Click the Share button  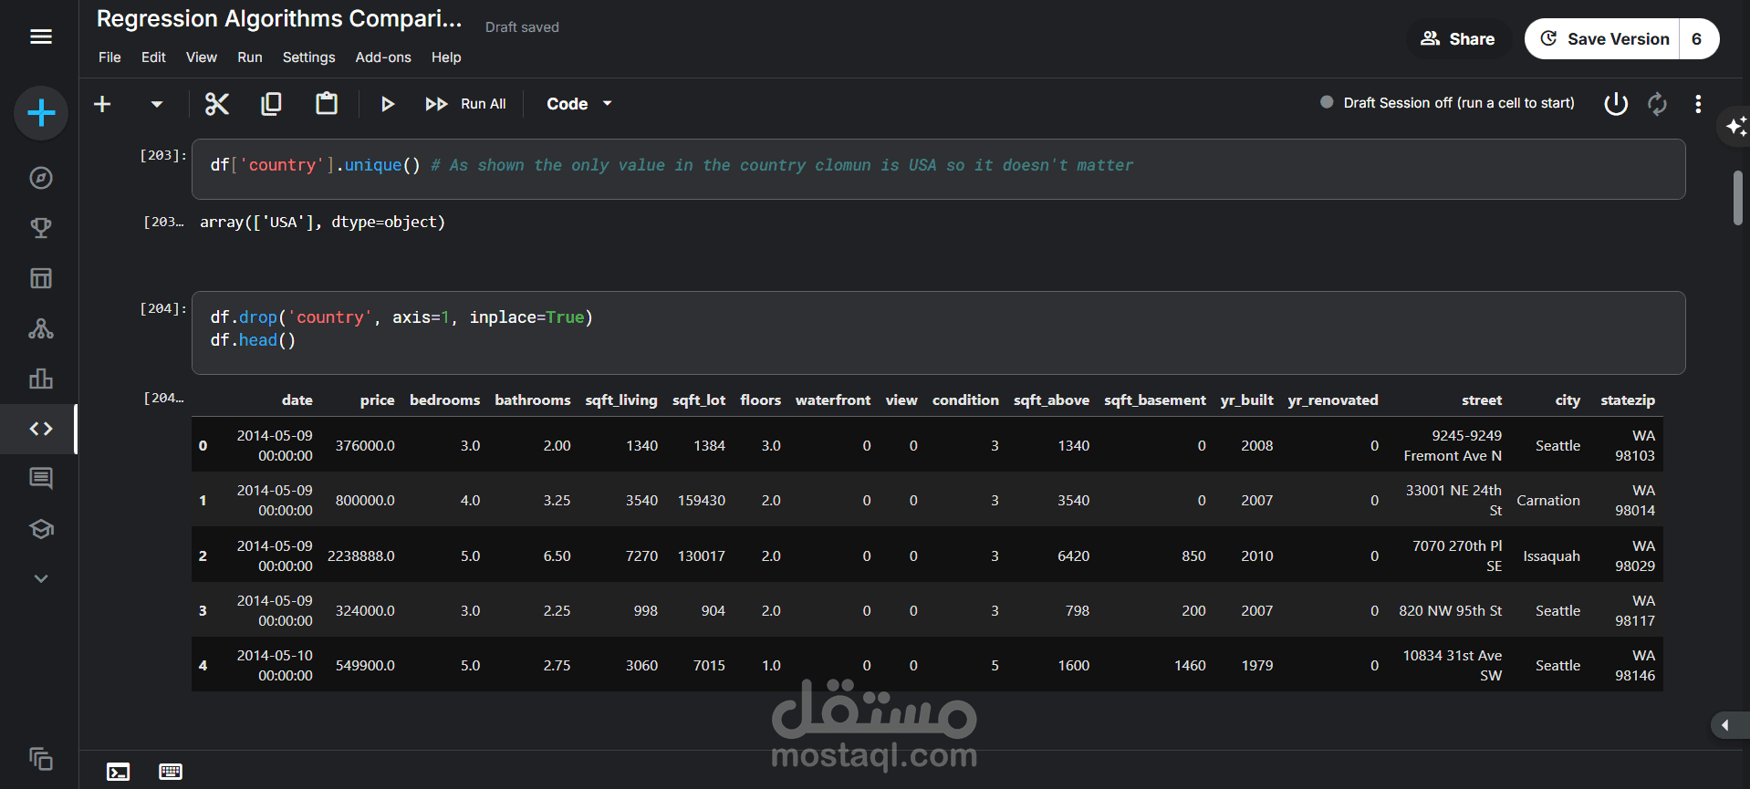1457,39
